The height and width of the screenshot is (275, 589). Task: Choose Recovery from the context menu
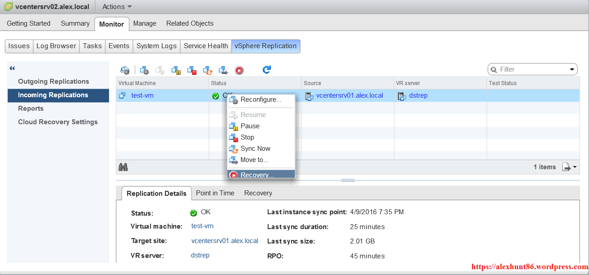(257, 175)
